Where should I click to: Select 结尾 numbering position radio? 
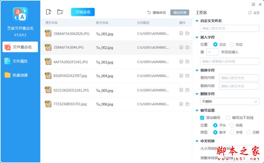232,125
